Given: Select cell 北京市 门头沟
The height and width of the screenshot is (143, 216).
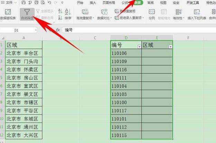Looking at the screenshot, I should coord(24,61).
